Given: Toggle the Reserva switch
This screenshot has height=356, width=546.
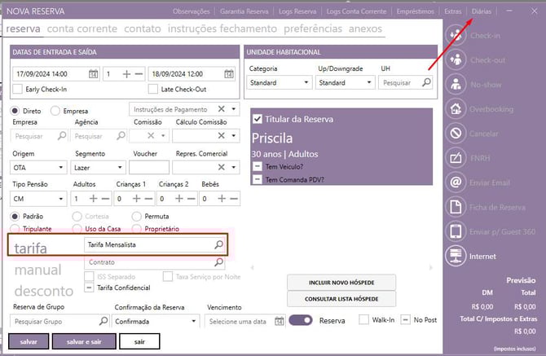Looking at the screenshot, I should 301,321.
